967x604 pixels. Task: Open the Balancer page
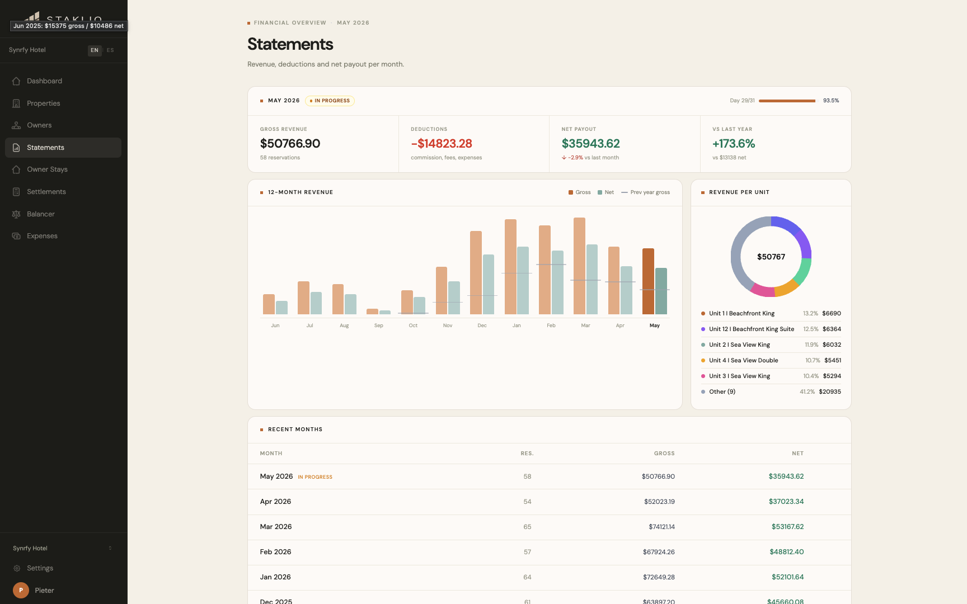coord(63,214)
